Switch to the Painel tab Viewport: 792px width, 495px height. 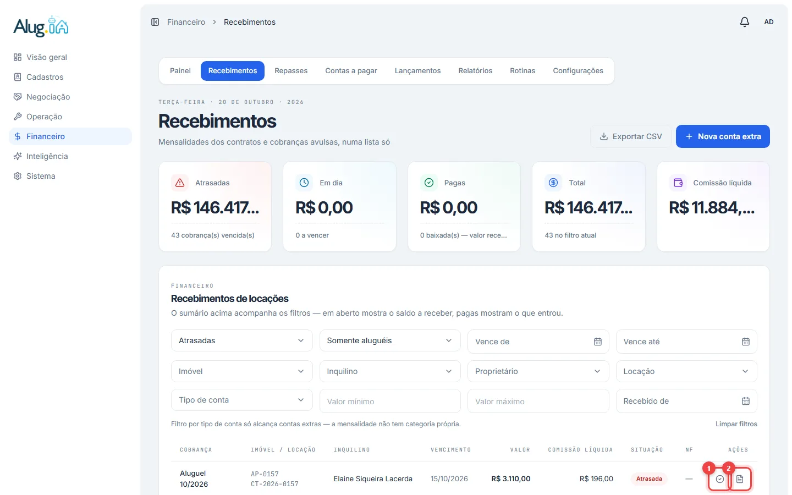pyautogui.click(x=180, y=71)
